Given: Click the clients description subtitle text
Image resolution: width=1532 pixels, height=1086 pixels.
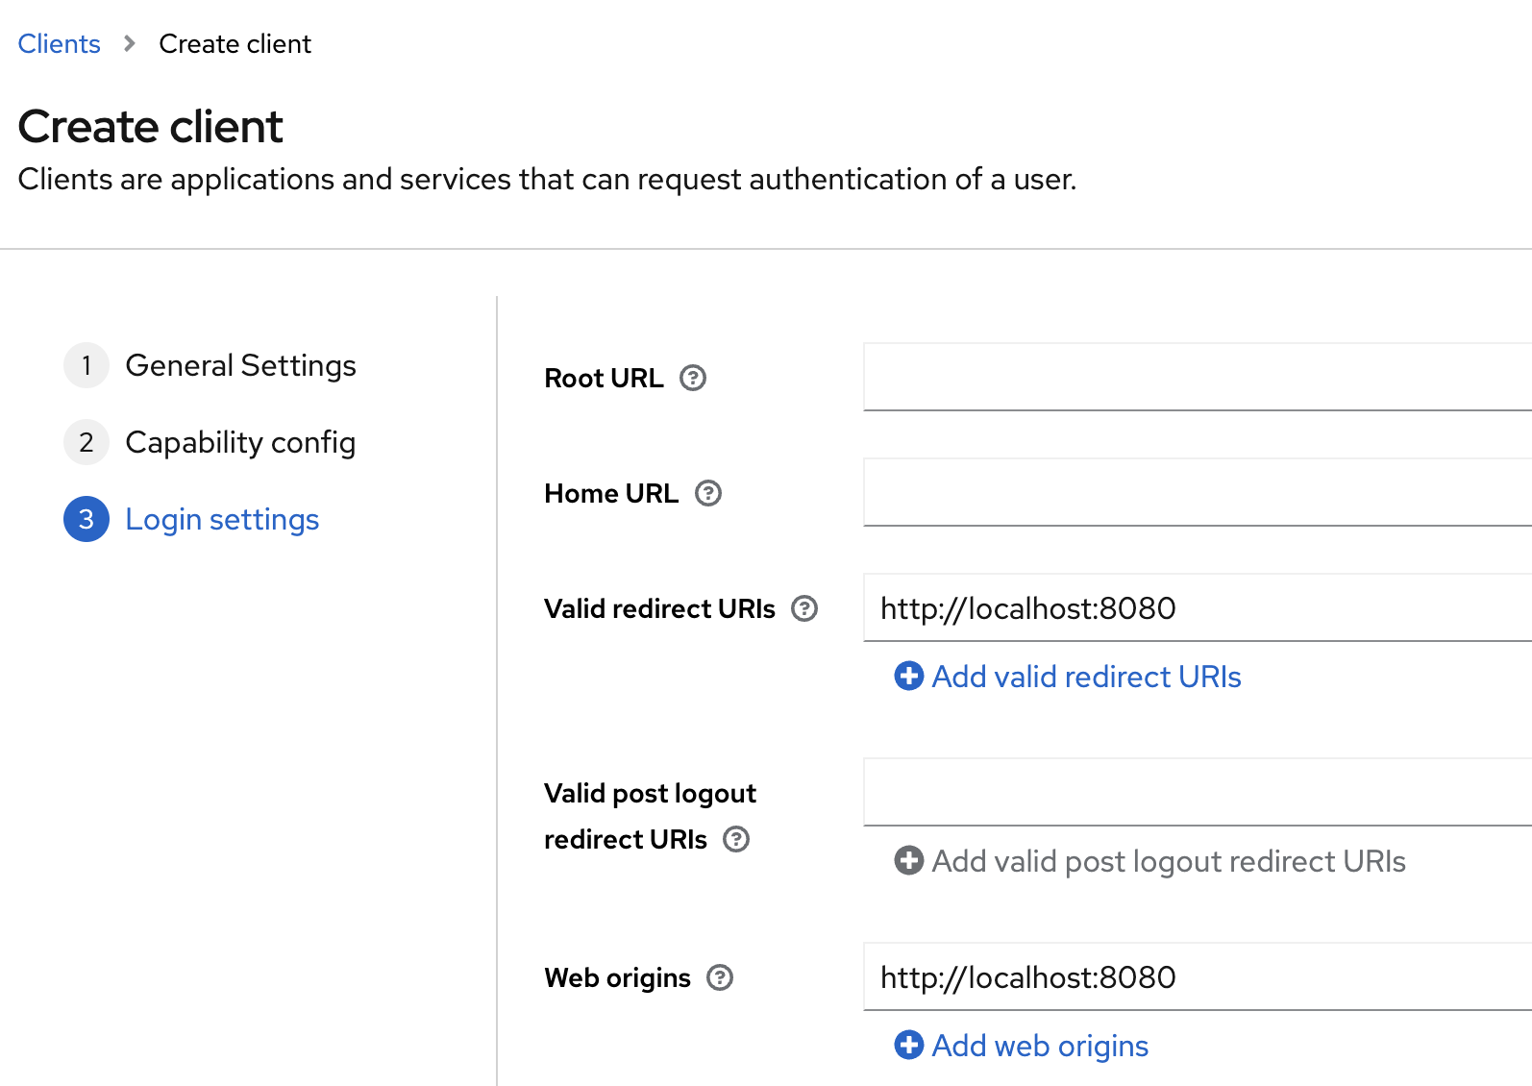Looking at the screenshot, I should [x=547, y=179].
